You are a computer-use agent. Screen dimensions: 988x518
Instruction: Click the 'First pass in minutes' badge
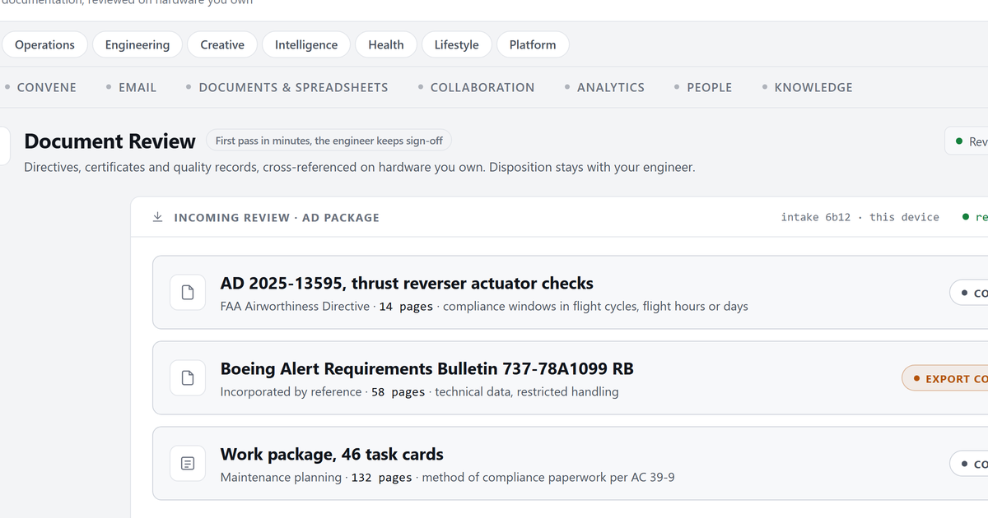pyautogui.click(x=329, y=141)
